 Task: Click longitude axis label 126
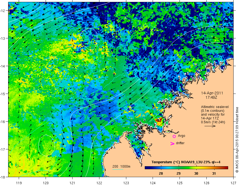[206, 183]
